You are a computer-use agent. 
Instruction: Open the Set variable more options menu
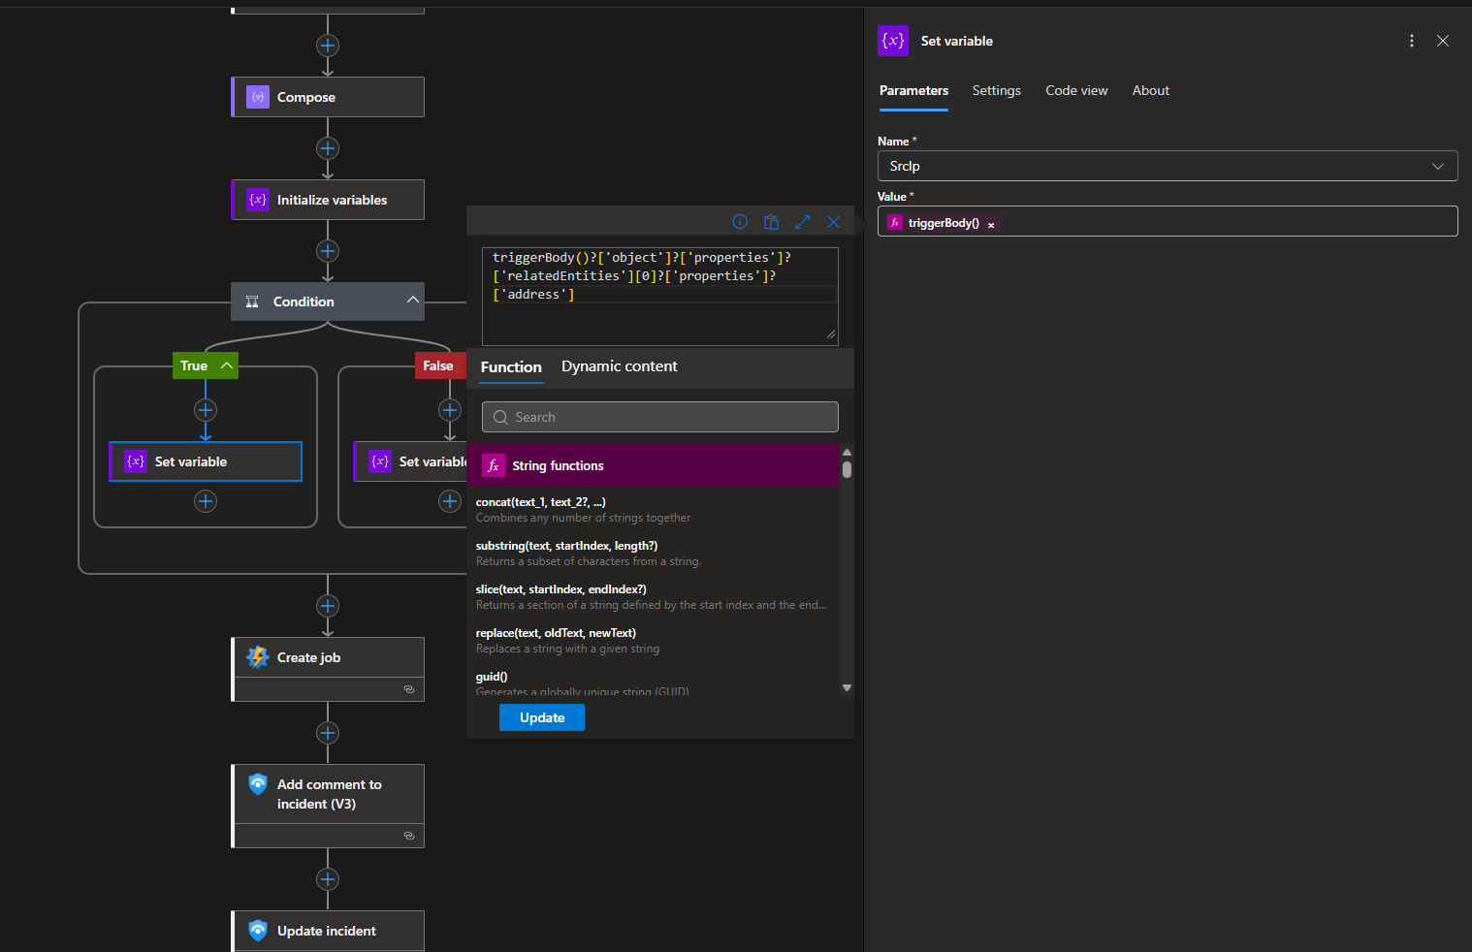[x=1411, y=41]
